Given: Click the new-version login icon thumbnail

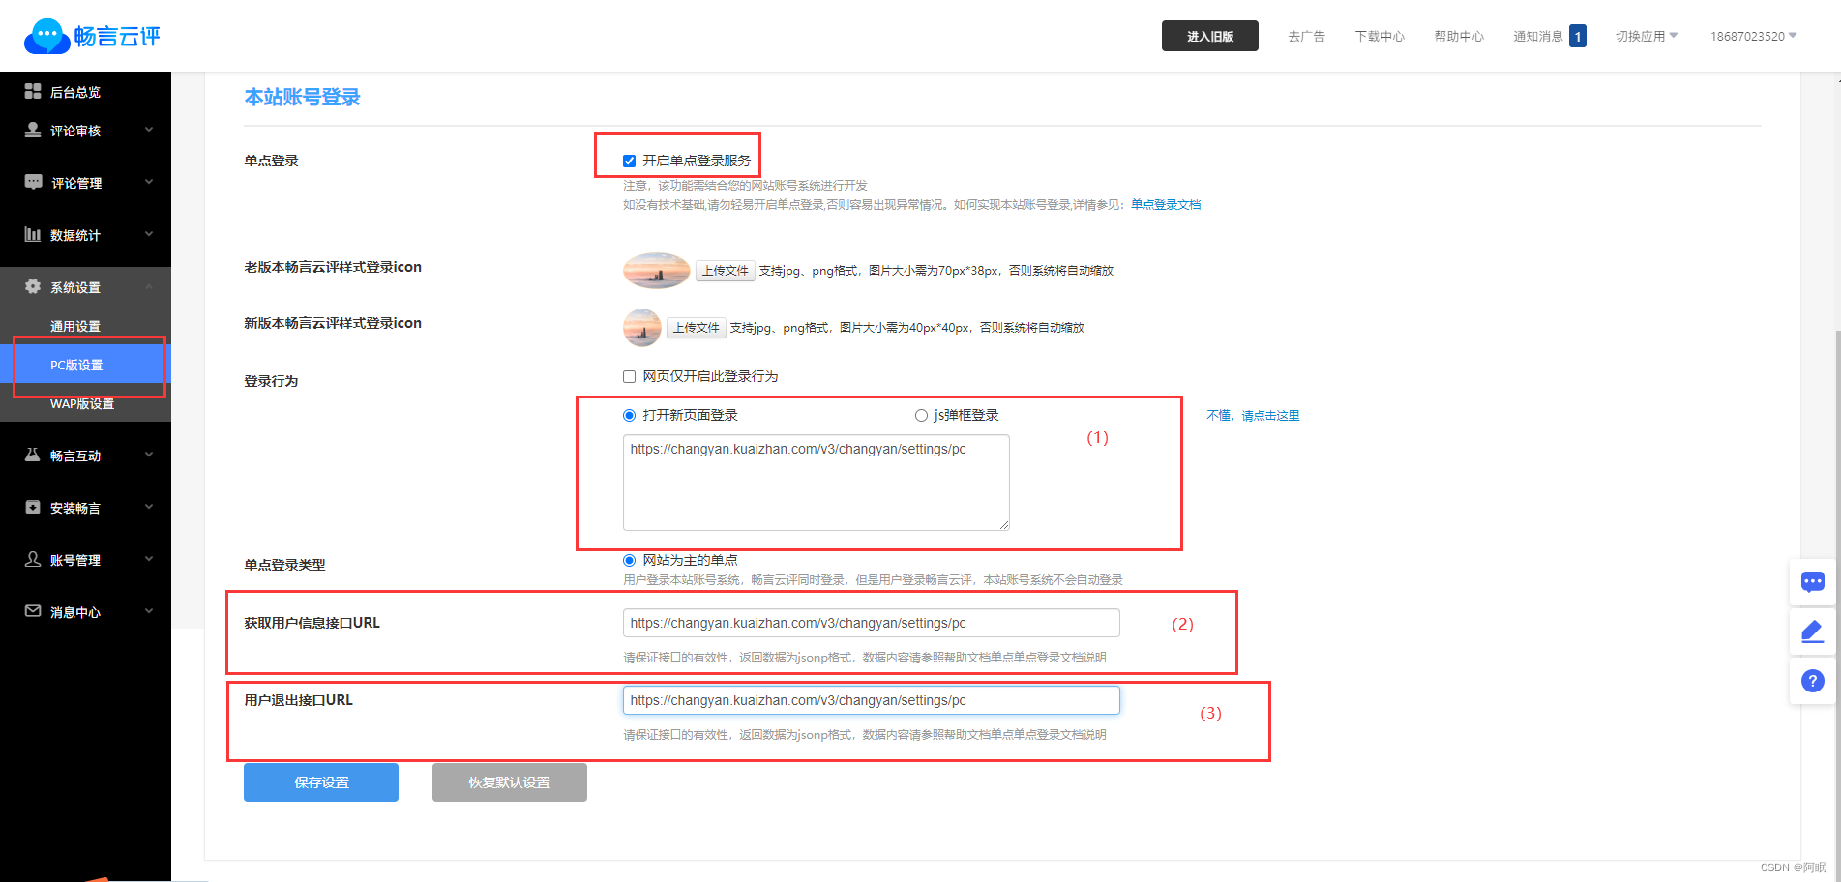Looking at the screenshot, I should coord(642,328).
